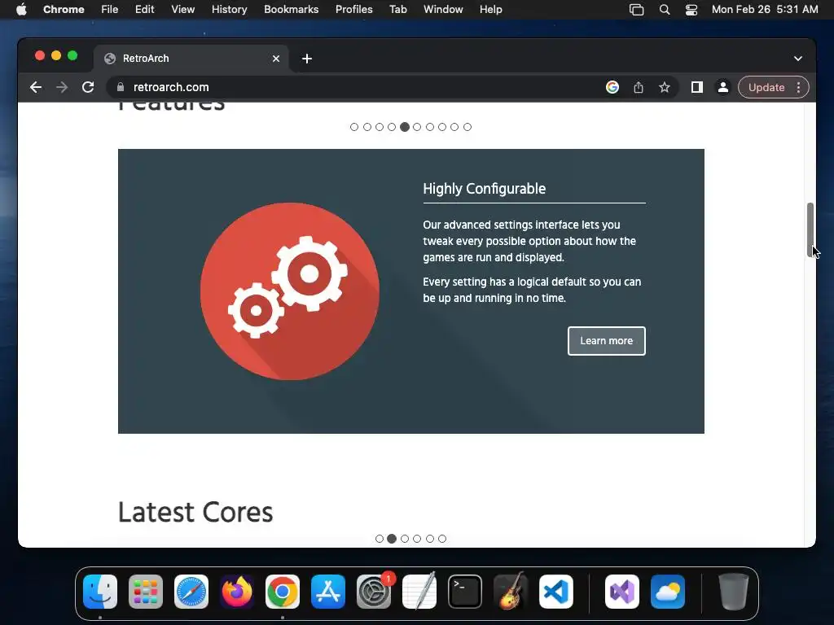834x625 pixels.
Task: Select the first Features carousel dot
Action: 354,127
